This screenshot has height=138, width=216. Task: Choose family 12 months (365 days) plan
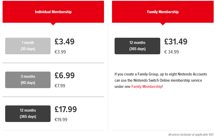click(x=137, y=46)
